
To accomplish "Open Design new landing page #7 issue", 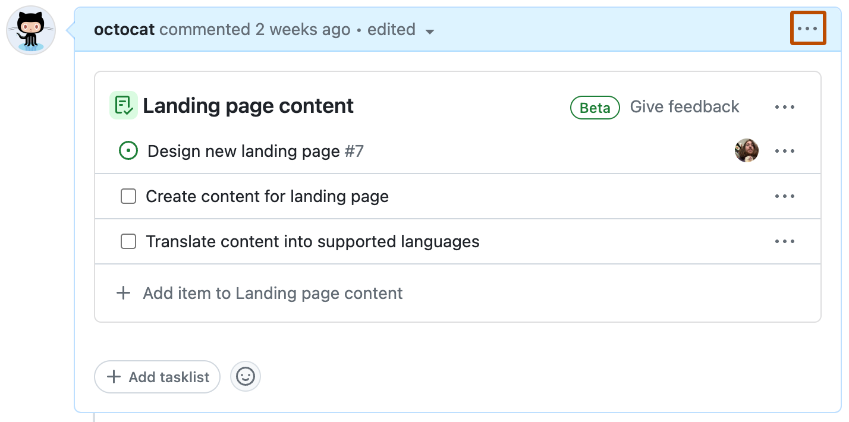I will pyautogui.click(x=255, y=152).
